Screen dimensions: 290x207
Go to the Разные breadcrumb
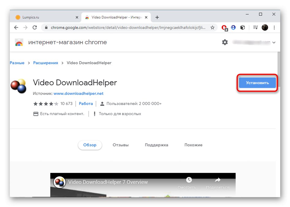(17, 63)
